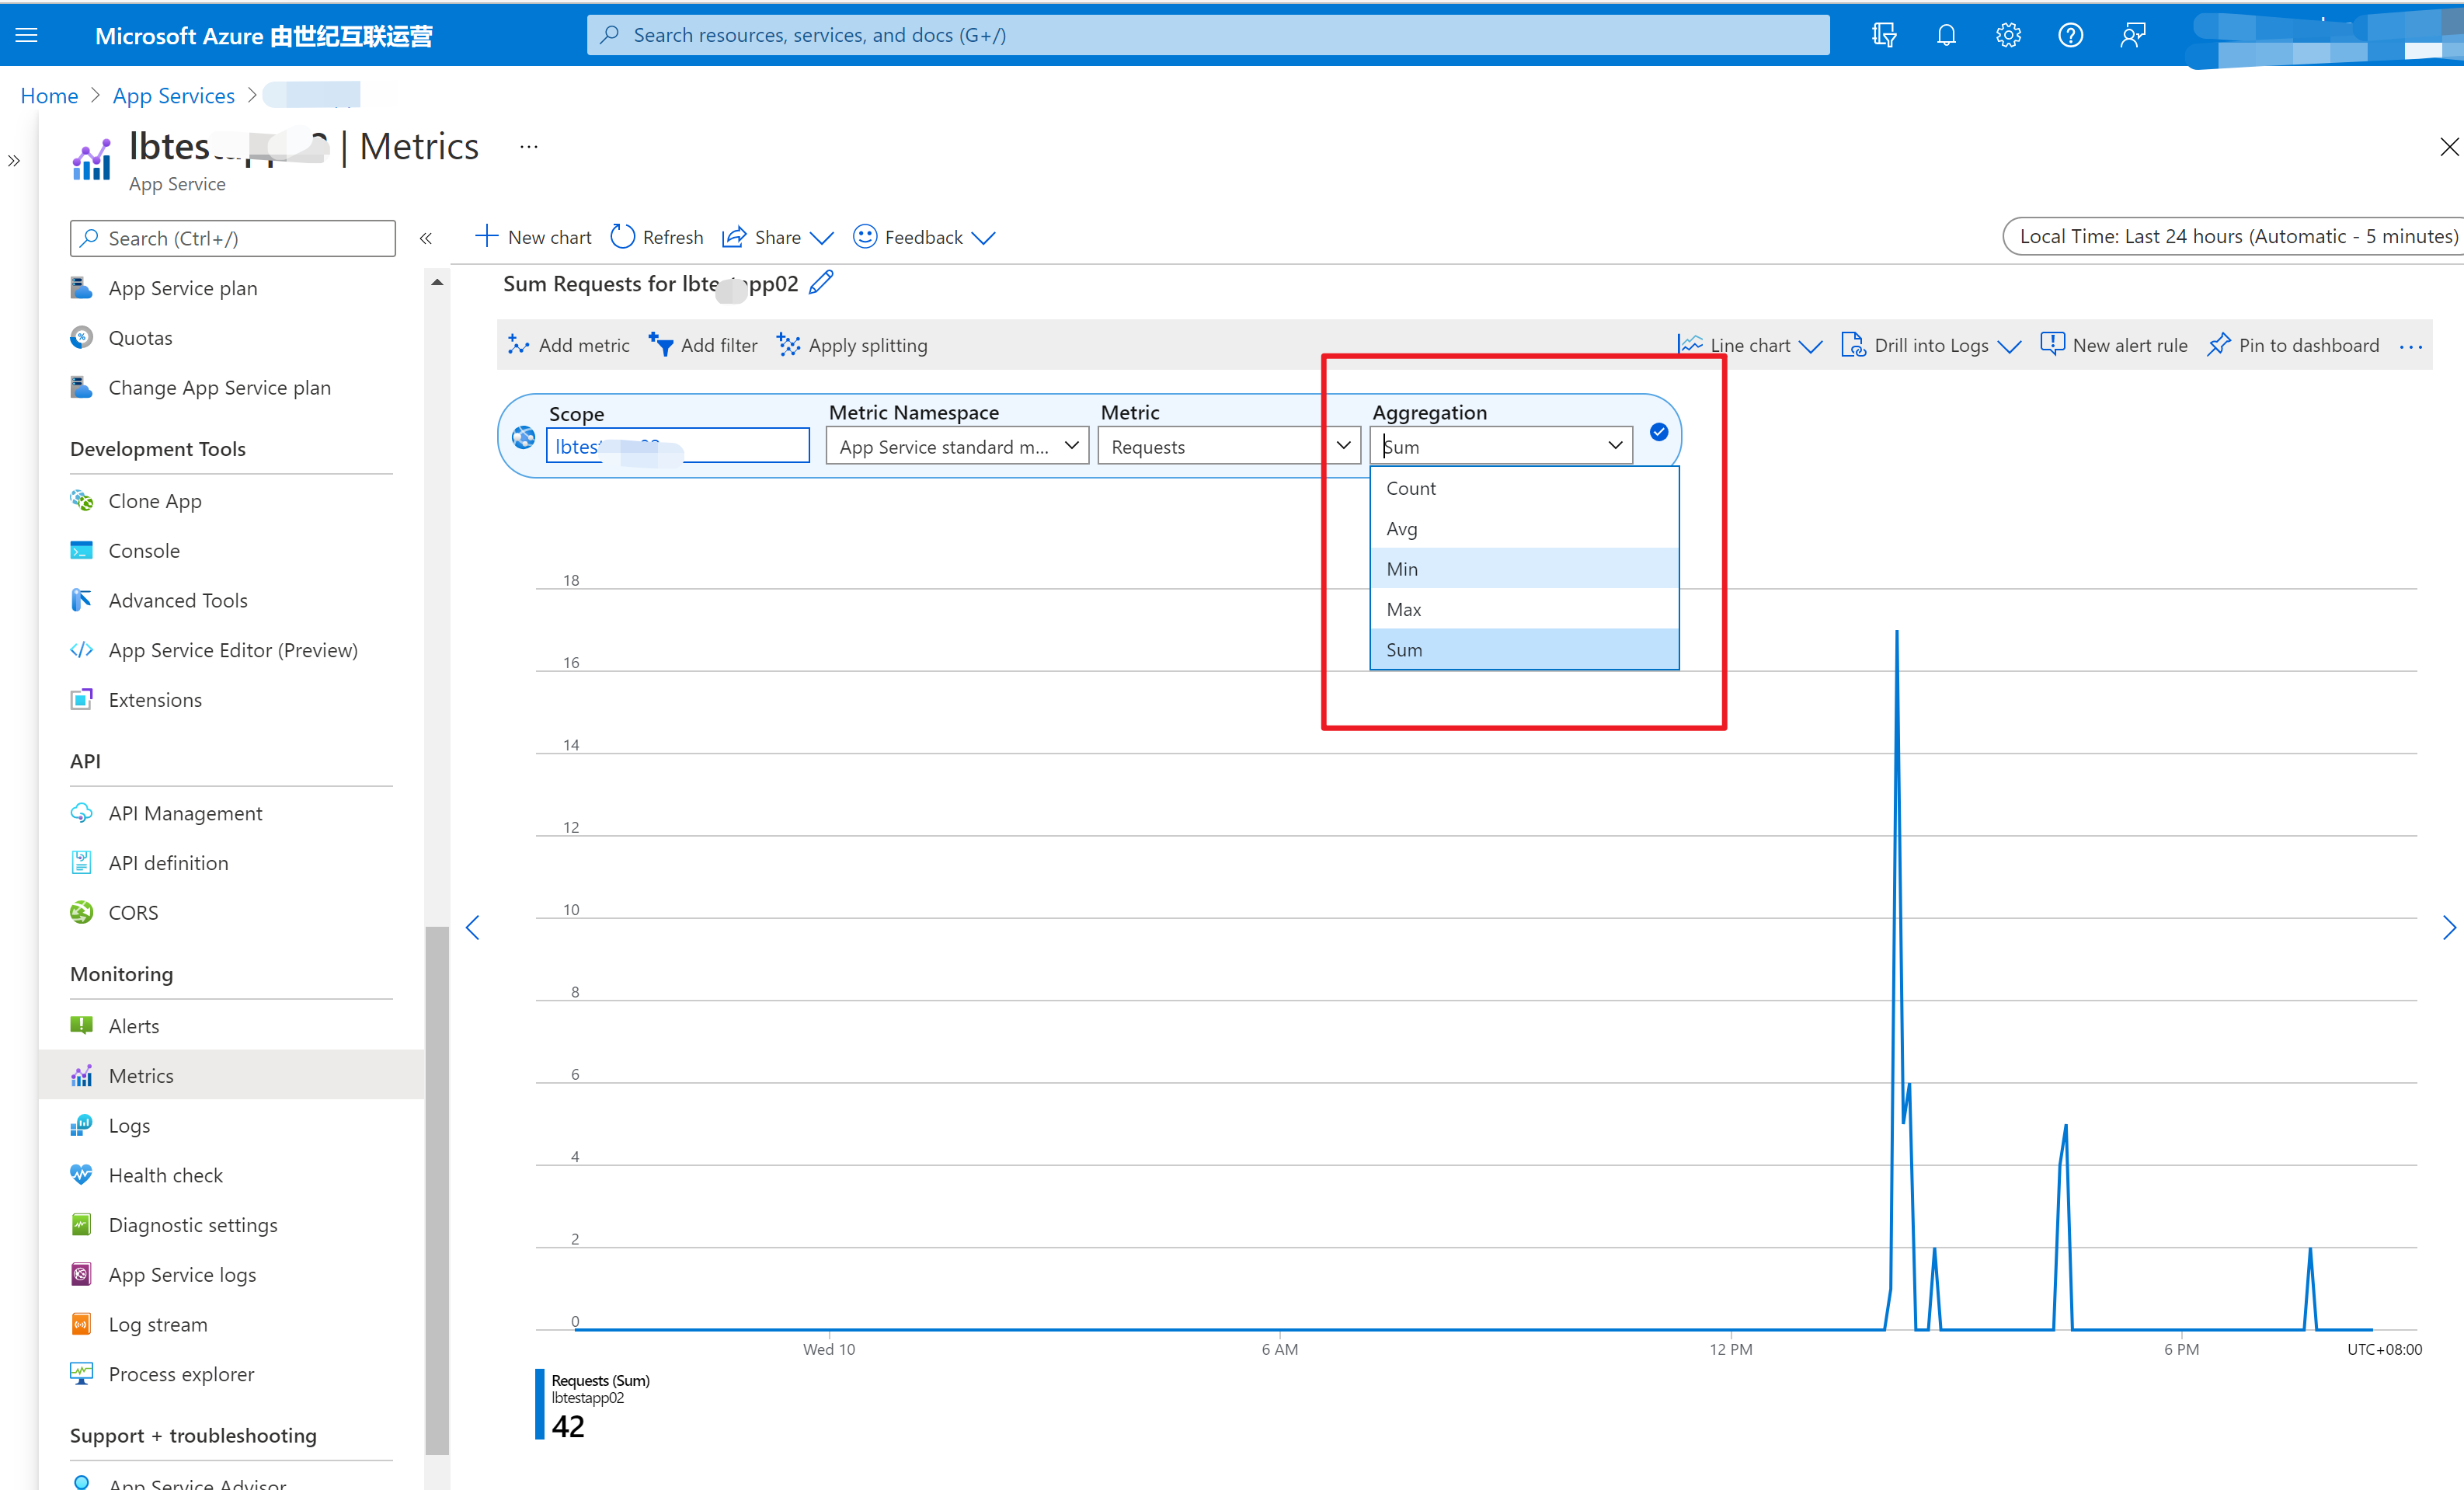Choose Max aggregation option

click(1403, 609)
